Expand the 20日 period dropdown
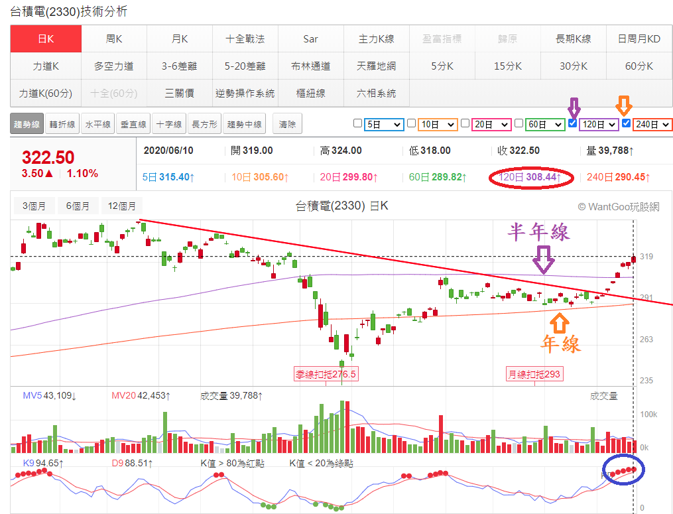Image resolution: width=673 pixels, height=514 pixels. 491,125
